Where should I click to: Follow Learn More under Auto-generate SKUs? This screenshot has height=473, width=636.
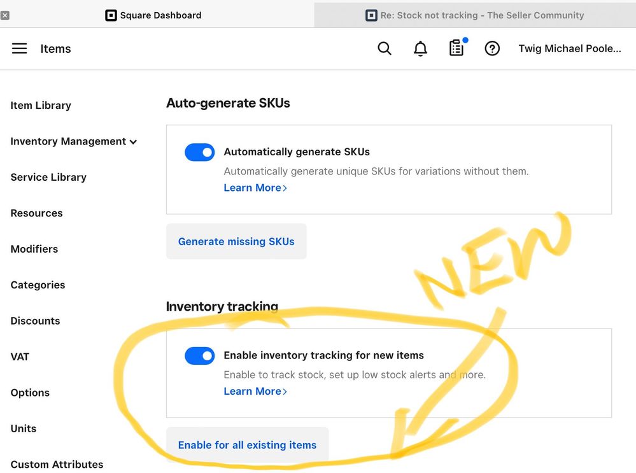pos(255,188)
